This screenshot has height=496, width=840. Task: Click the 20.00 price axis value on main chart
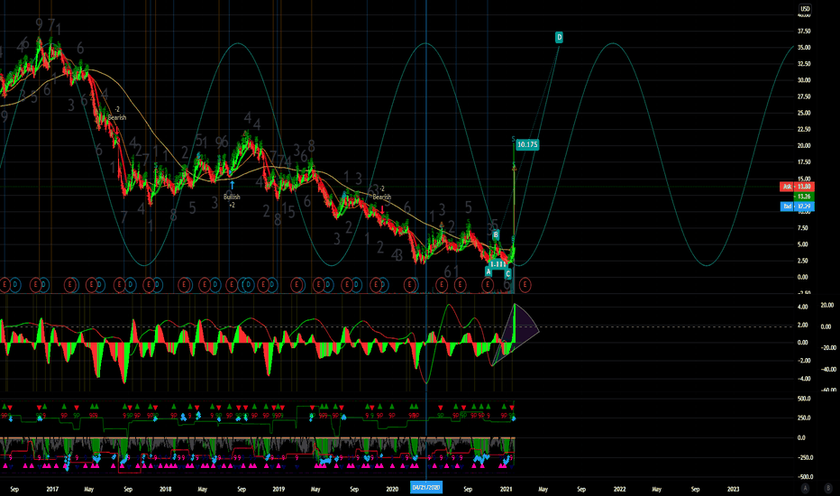click(x=804, y=146)
